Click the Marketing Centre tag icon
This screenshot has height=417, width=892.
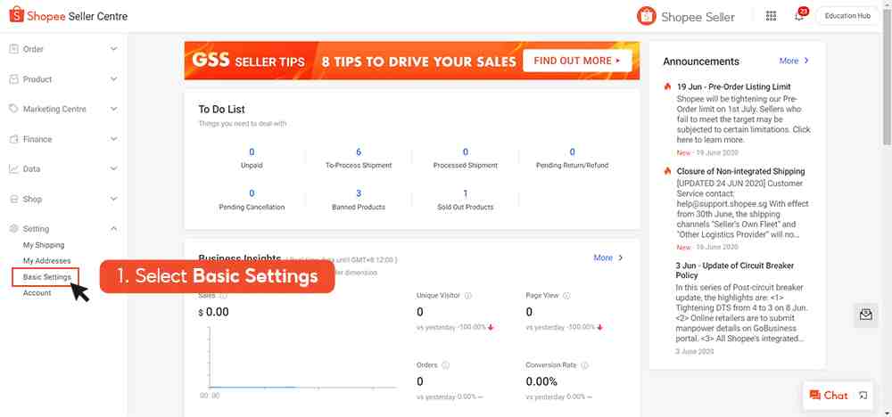click(13, 109)
